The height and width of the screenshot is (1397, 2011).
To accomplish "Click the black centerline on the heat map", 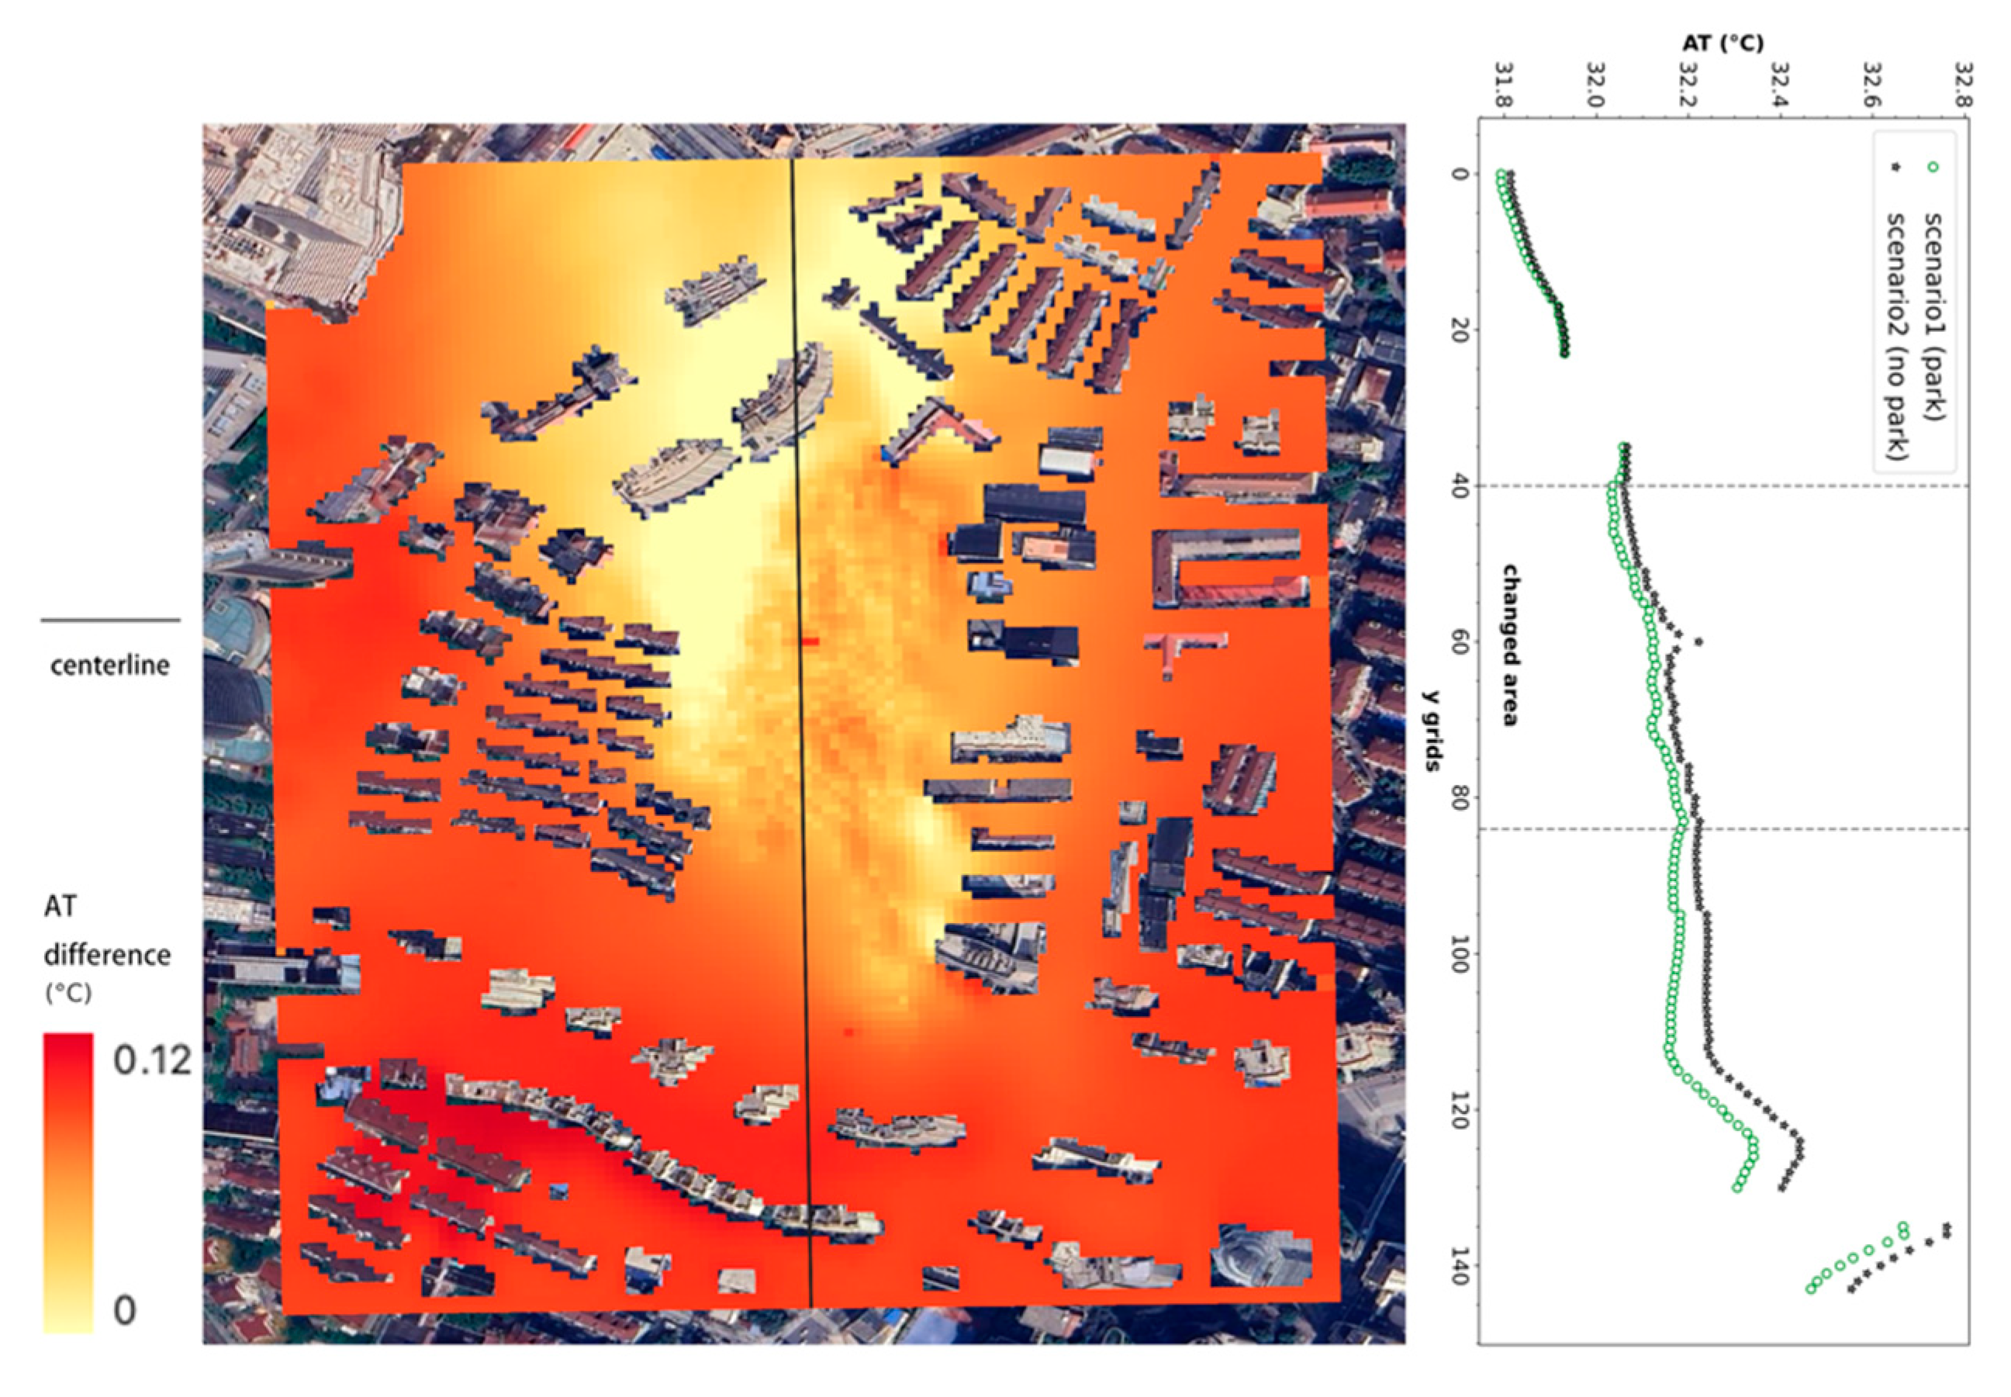I will coord(800,733).
